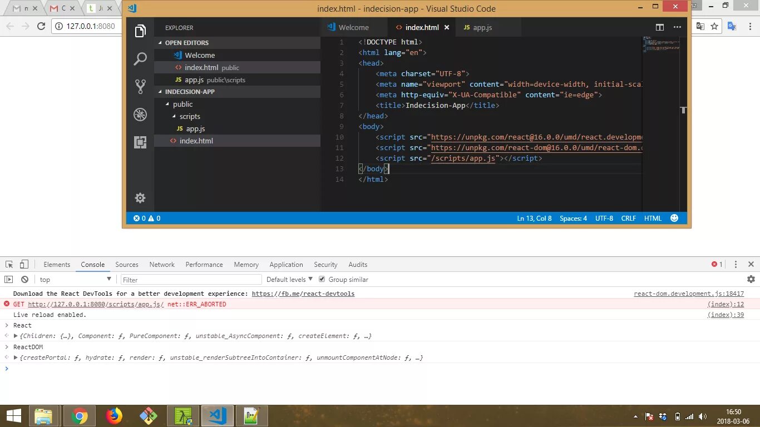The image size is (760, 427).
Task: Click the errors and warnings status indicator
Action: pos(147,218)
